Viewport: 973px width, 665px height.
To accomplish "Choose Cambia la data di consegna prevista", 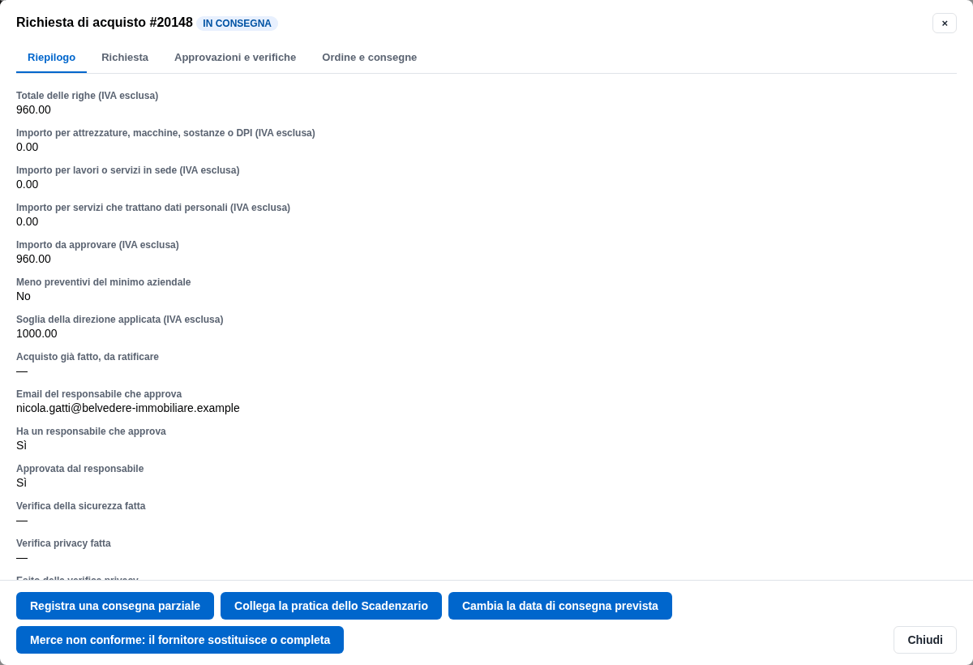I will 560,606.
